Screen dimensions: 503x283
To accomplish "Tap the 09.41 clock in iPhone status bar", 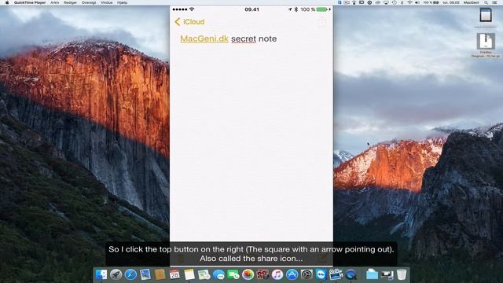I will [x=251, y=9].
